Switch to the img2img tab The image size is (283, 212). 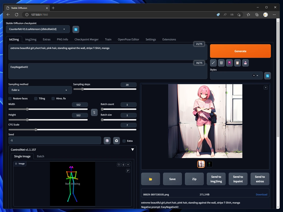31,39
